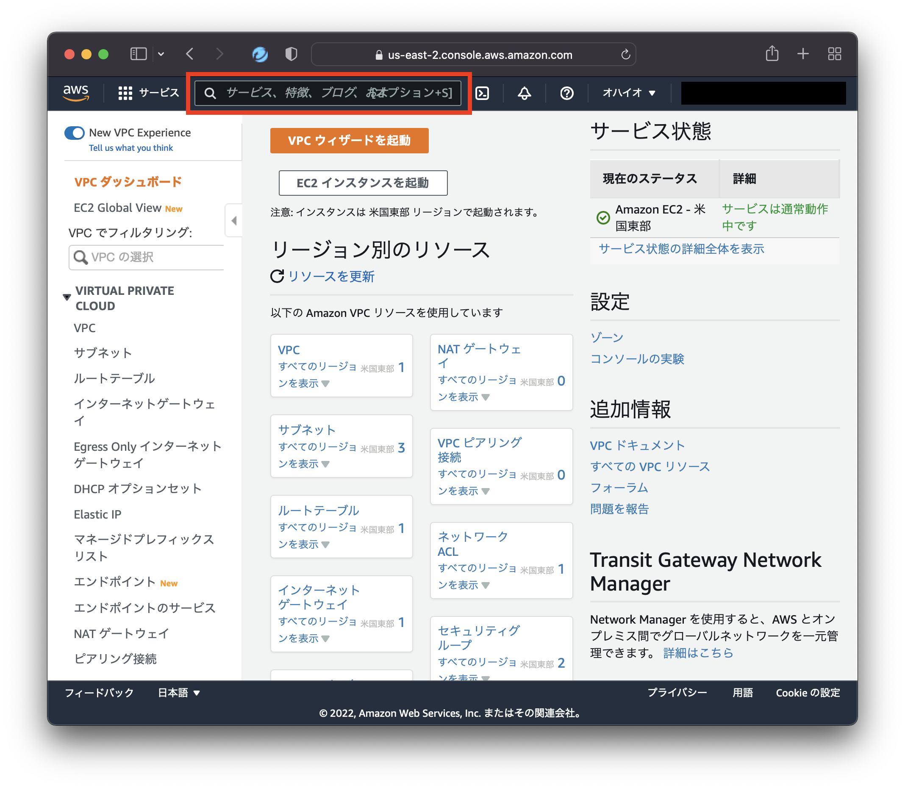Open the オハイオ region dropdown
The image size is (905, 788).
628,93
